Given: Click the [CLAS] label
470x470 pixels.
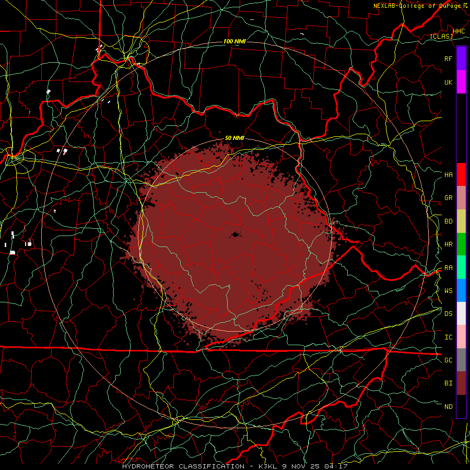Looking at the screenshot, I should pos(441,36).
